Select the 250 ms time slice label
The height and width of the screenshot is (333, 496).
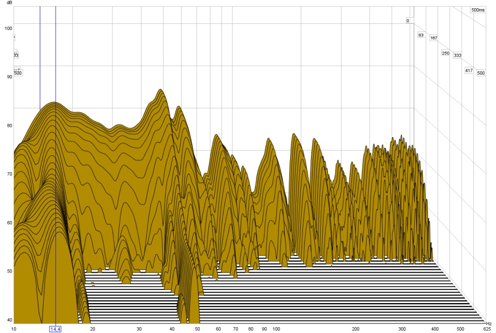[446, 53]
